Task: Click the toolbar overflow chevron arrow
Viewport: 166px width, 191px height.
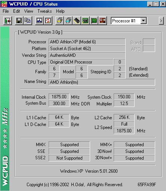Action: pyautogui.click(x=161, y=21)
